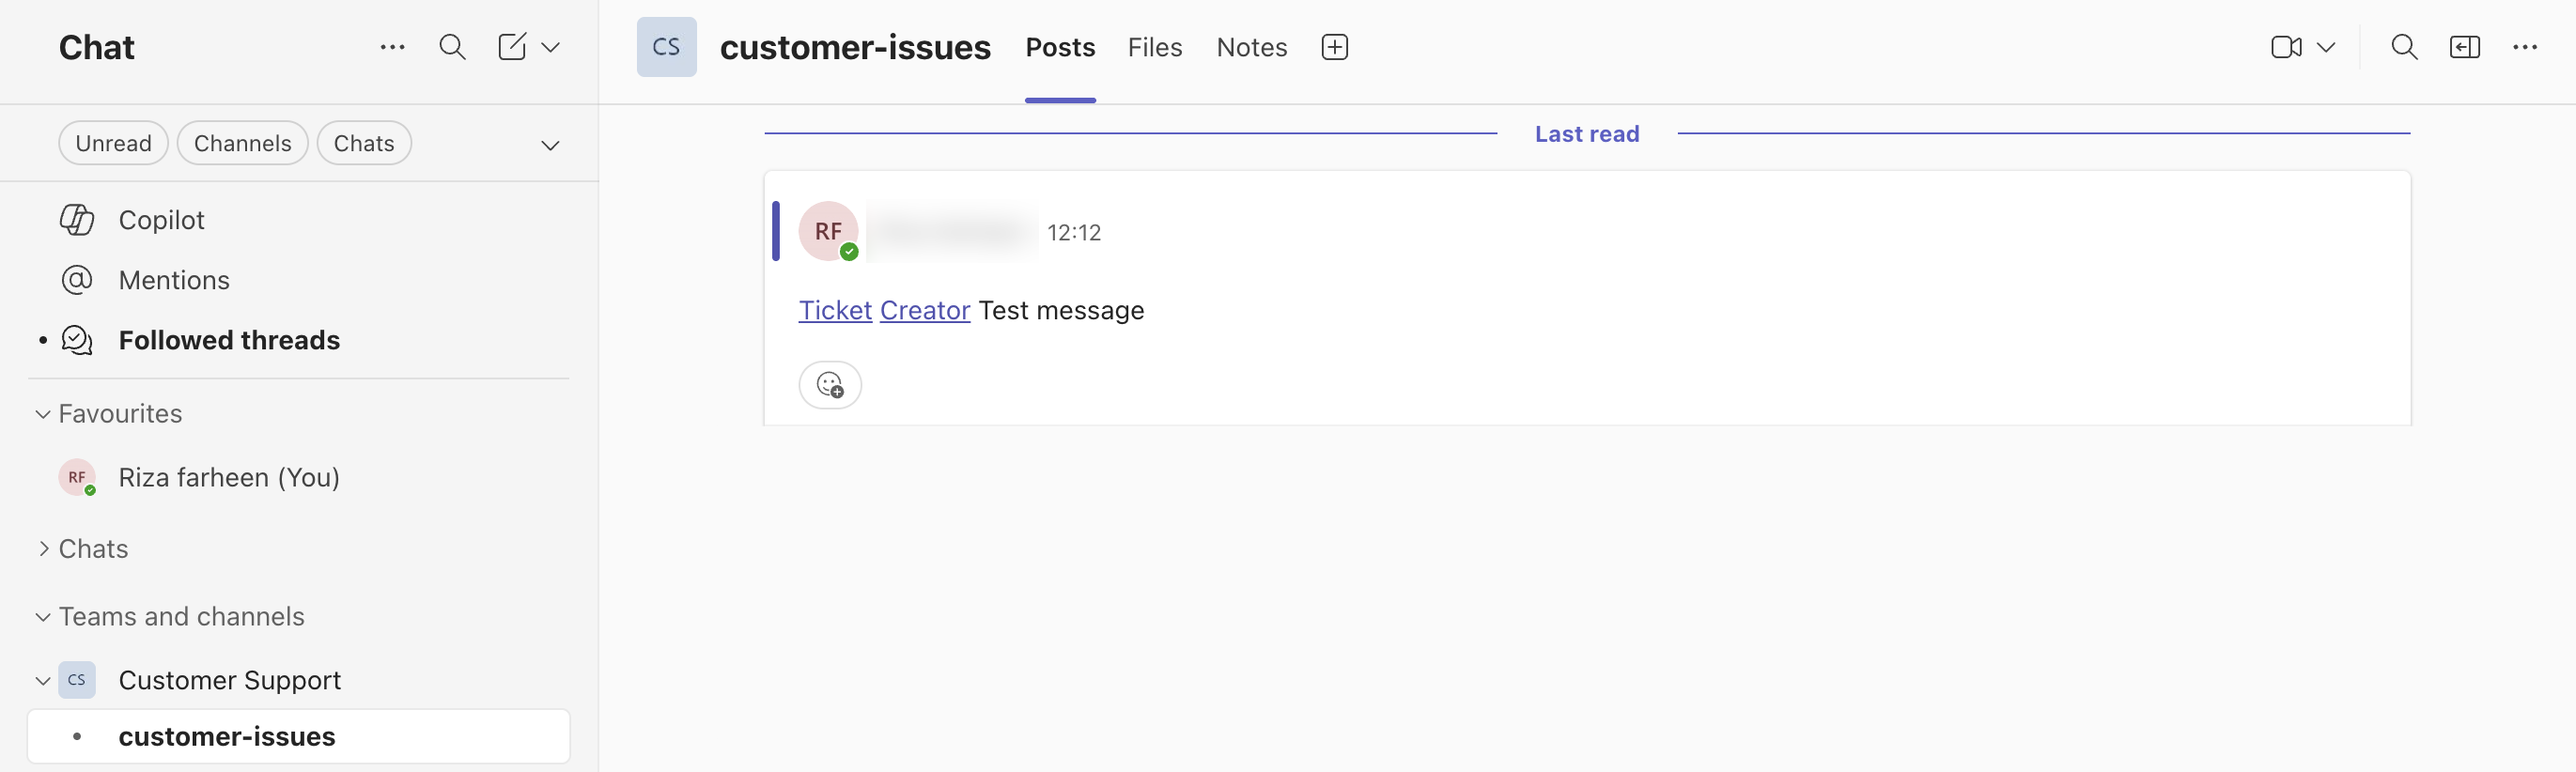Open the search icon in the Chat panel
Screen dimensions: 2576x772
pos(452,46)
